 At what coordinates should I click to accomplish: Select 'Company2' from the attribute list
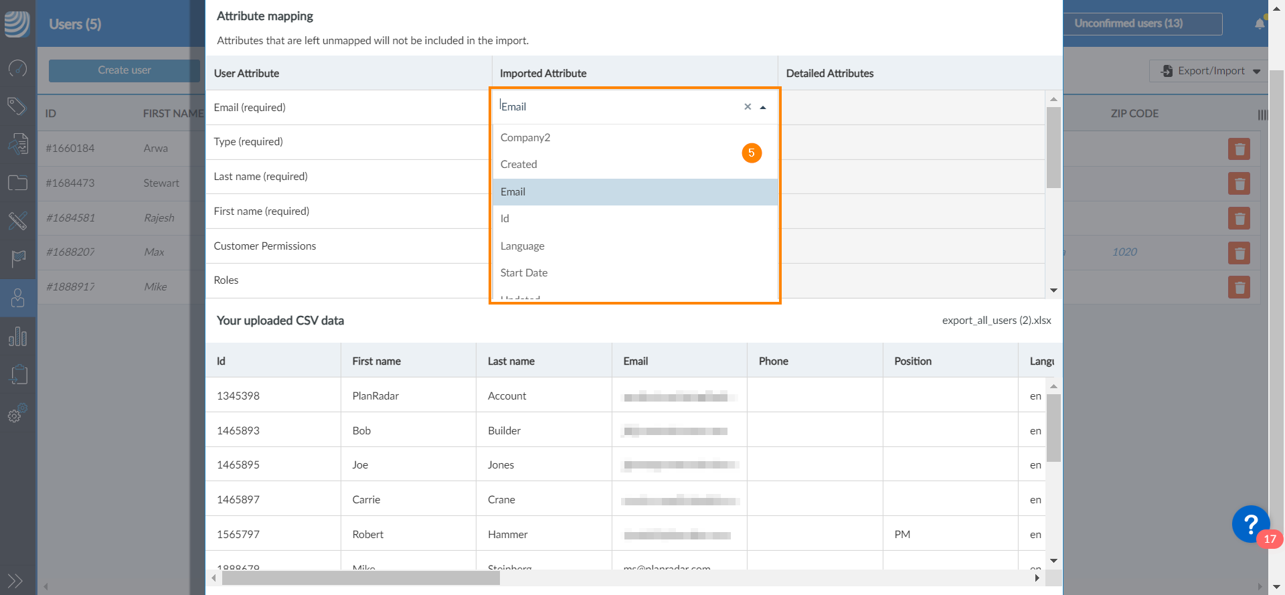click(525, 138)
